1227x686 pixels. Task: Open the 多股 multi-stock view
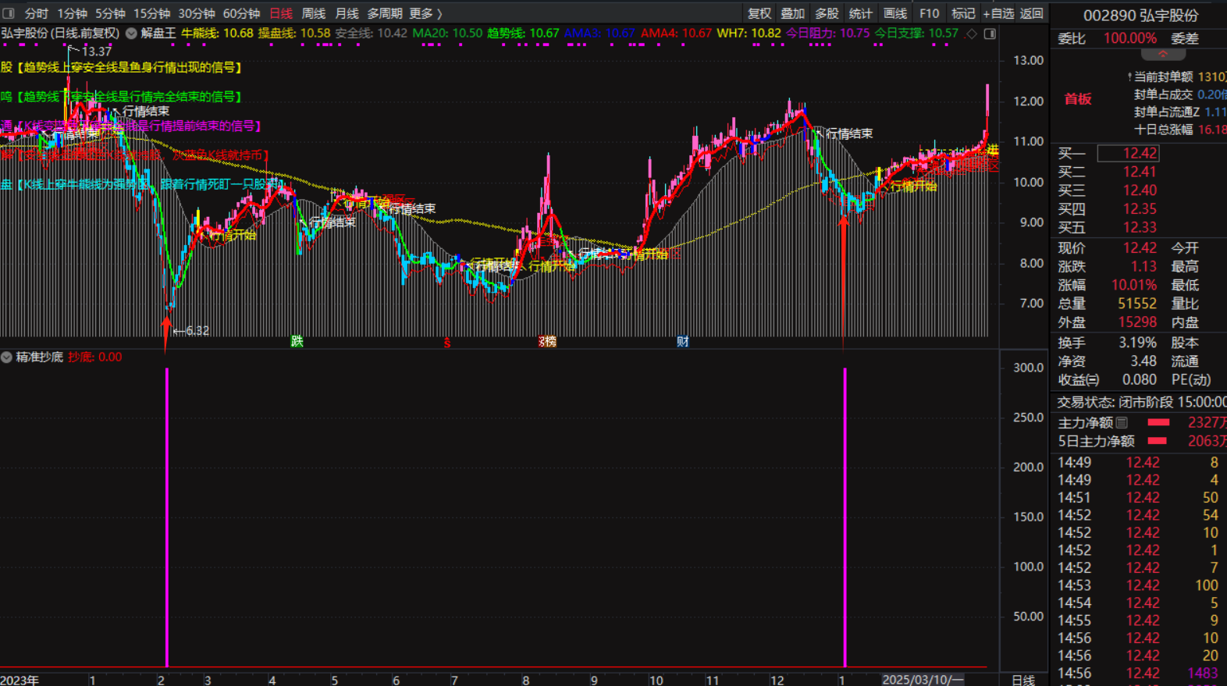tap(827, 13)
